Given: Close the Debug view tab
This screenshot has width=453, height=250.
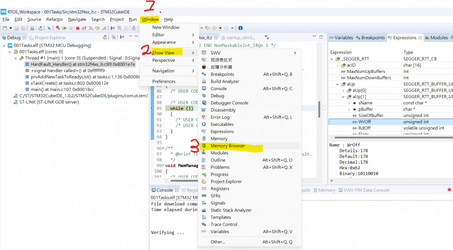Looking at the screenshot, I should click(24, 38).
